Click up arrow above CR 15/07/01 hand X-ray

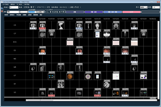pyautogui.click(x=133, y=22)
